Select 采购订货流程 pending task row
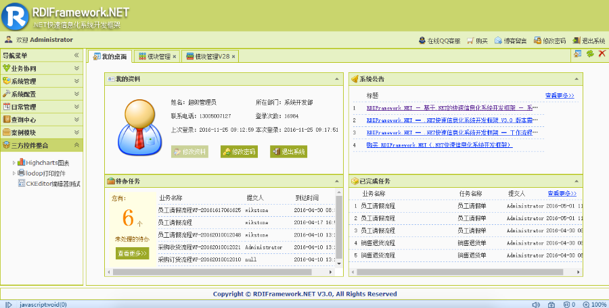Screen dimensions: 609x308 click(246, 259)
